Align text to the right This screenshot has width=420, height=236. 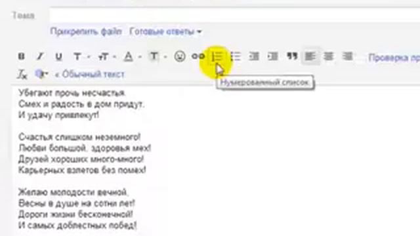347,56
